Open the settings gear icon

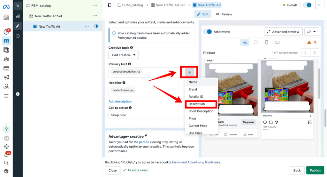6,147
